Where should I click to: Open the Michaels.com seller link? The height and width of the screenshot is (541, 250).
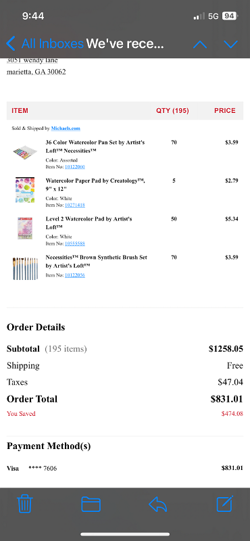click(x=66, y=128)
